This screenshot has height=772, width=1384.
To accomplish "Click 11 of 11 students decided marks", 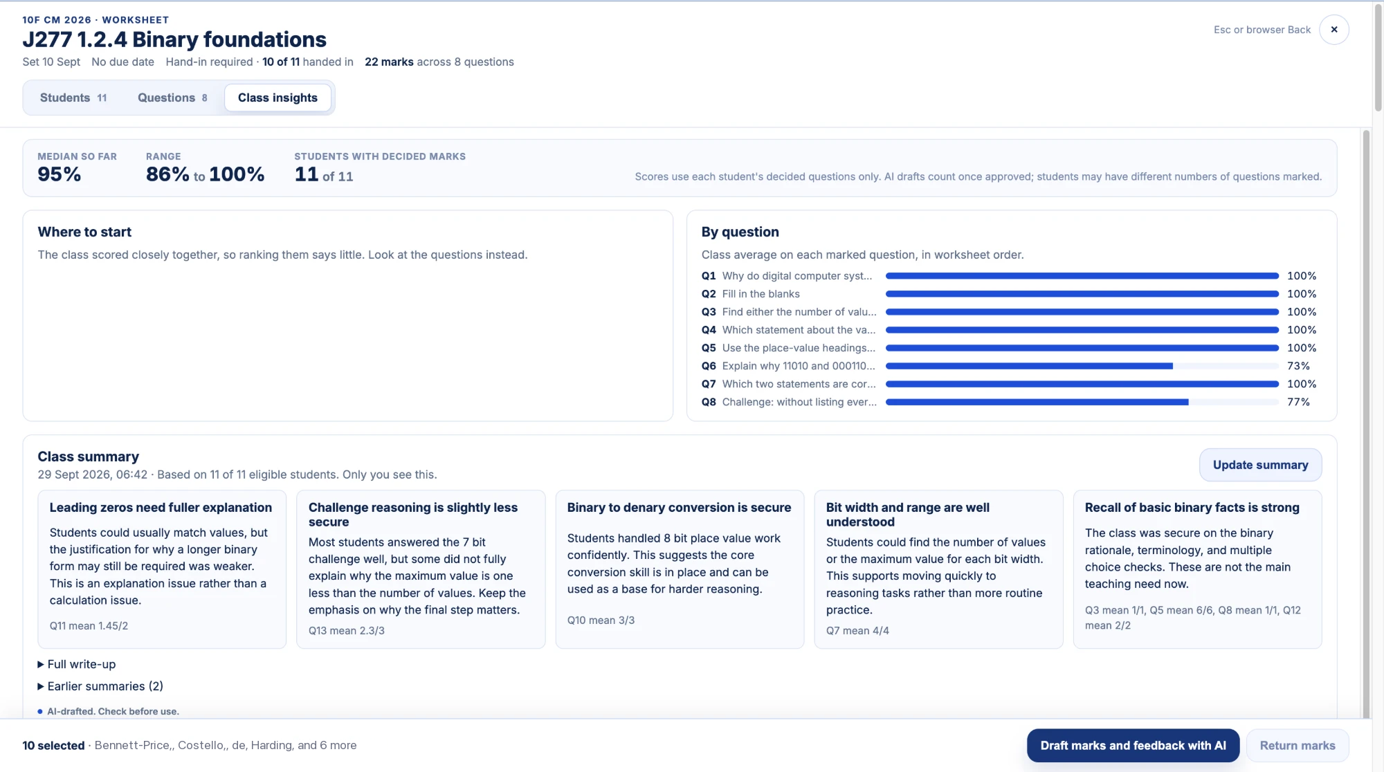I will [324, 174].
